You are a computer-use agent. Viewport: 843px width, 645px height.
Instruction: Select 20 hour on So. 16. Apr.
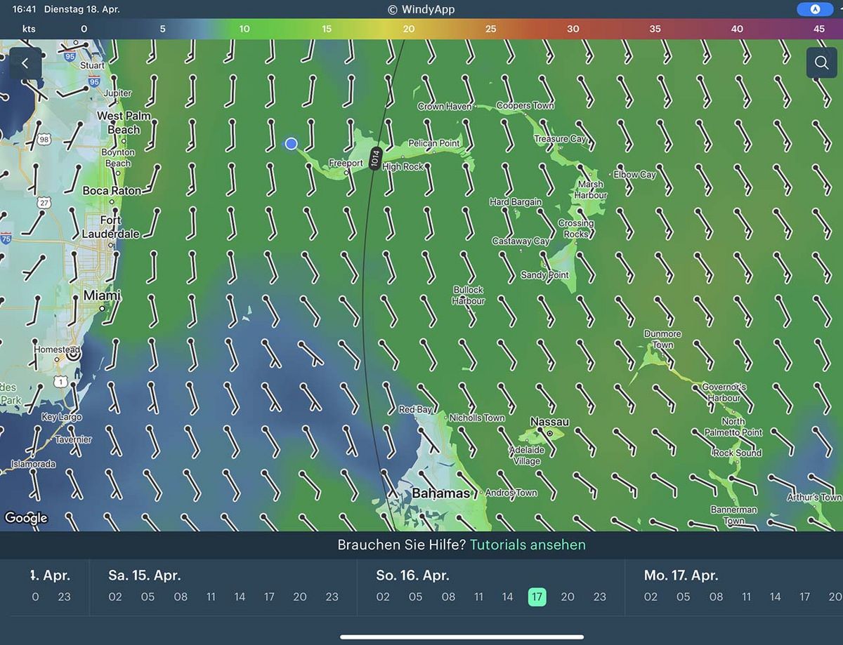click(x=568, y=597)
